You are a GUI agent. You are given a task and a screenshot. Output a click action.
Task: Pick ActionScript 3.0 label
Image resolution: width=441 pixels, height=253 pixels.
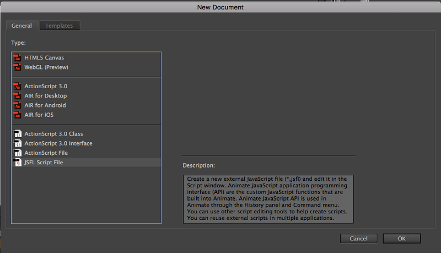[46, 87]
